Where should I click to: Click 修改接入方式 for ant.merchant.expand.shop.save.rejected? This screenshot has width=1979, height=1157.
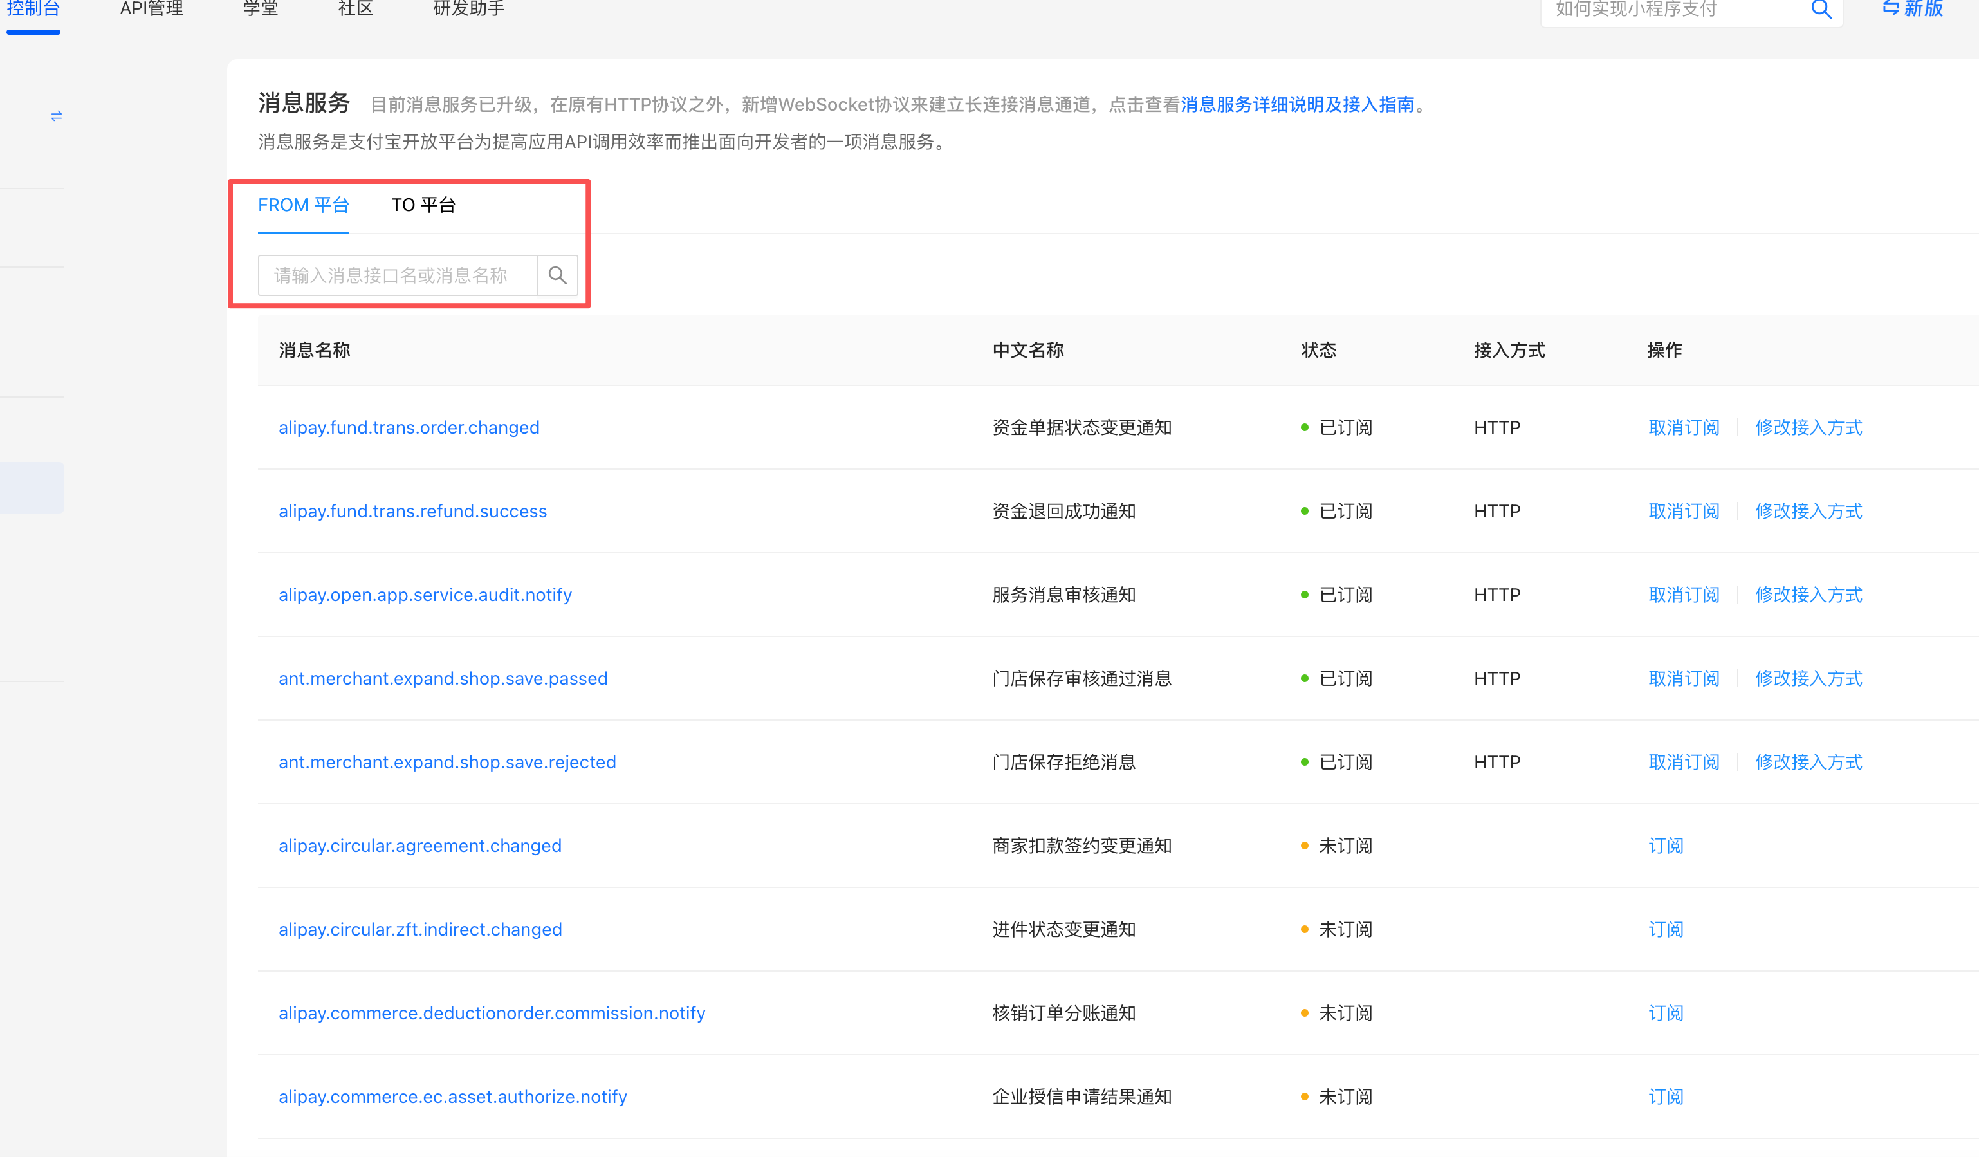point(1809,762)
